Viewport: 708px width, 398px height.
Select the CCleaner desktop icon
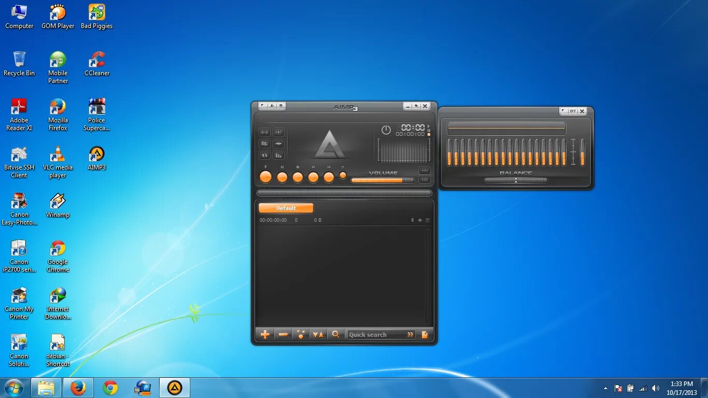coord(97,64)
